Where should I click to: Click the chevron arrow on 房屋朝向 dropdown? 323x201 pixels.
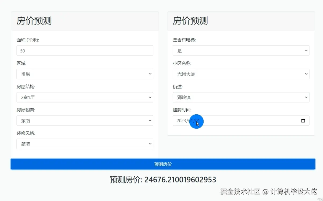[150, 121]
